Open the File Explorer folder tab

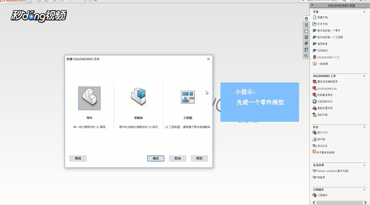(x=306, y=31)
